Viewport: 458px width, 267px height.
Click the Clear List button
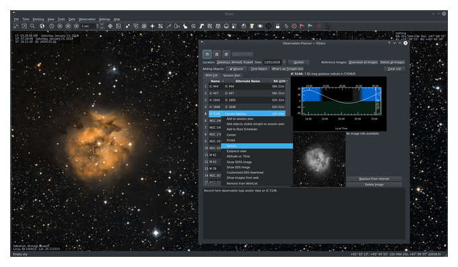tap(394, 69)
